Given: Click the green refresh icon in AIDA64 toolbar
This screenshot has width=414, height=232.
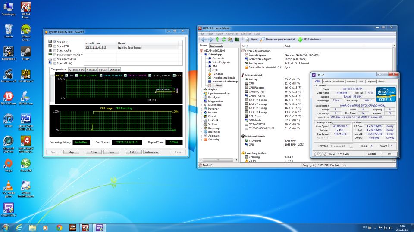Looking at the screenshot, I should click(224, 39).
